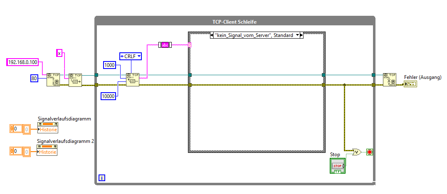Go to previous case with left arrow
This screenshot has height=194, width=447.
[x=212, y=35]
